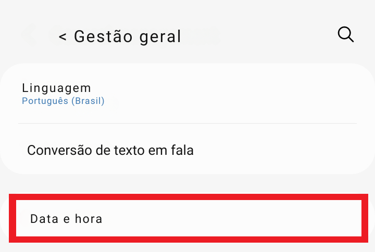
Task: Click the Português (Brasil) language value
Action: coord(63,101)
